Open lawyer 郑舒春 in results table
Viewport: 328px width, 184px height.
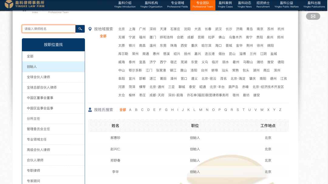pyautogui.click(x=115, y=160)
